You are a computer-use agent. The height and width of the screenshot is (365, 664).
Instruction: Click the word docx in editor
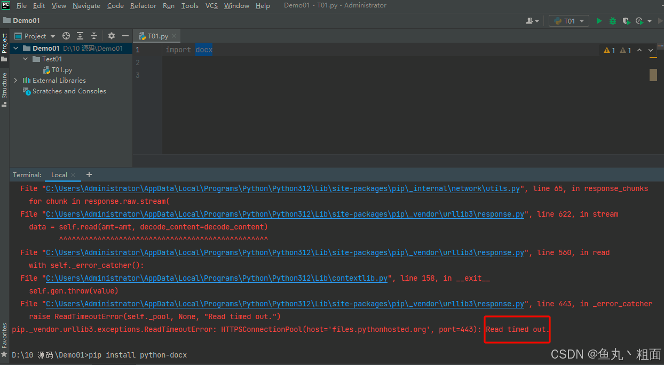pos(204,50)
